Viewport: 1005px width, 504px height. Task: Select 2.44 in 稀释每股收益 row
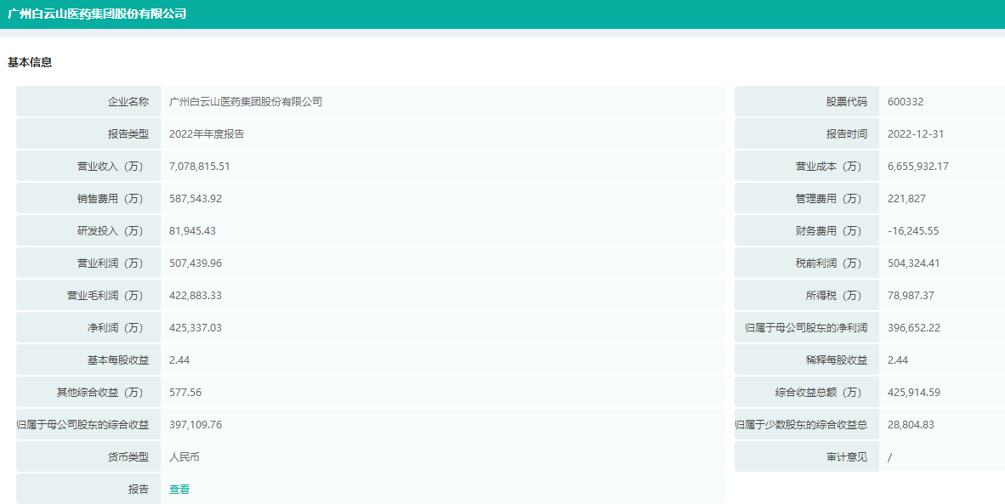[898, 360]
